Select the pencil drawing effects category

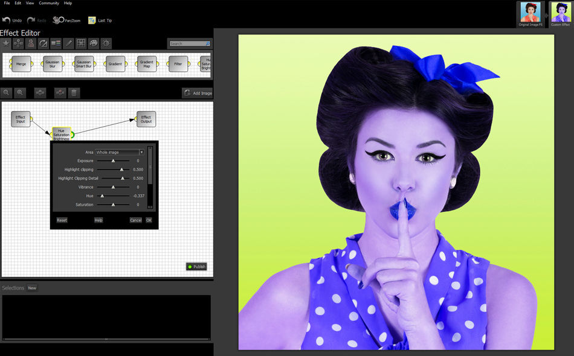coord(68,43)
